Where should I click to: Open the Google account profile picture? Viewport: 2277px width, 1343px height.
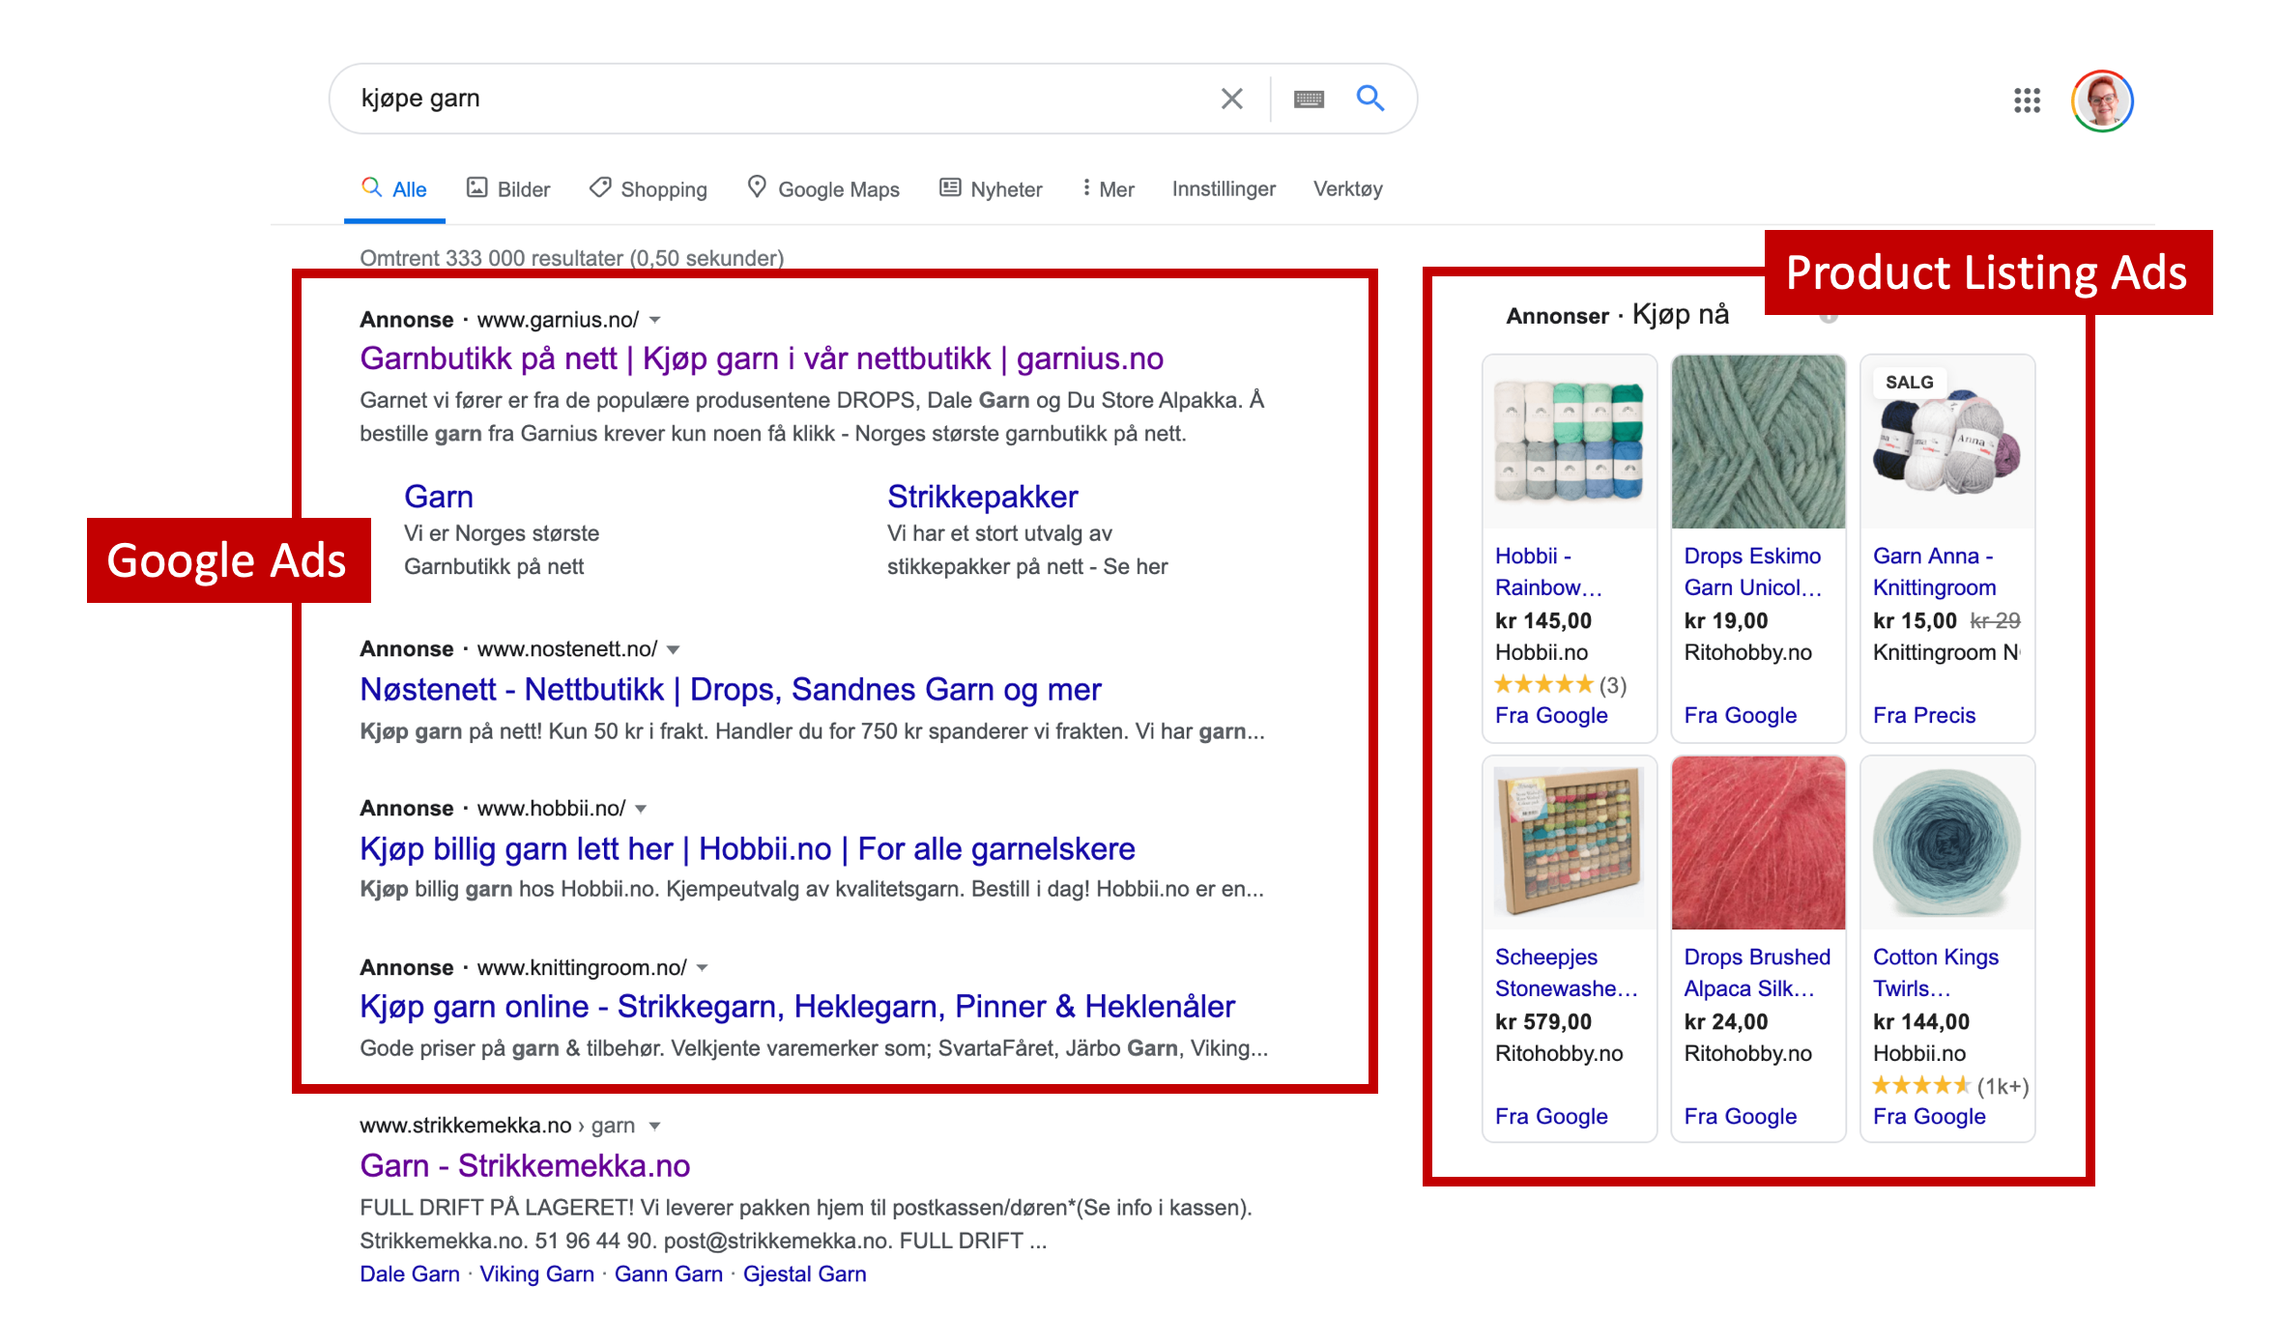(x=2102, y=100)
